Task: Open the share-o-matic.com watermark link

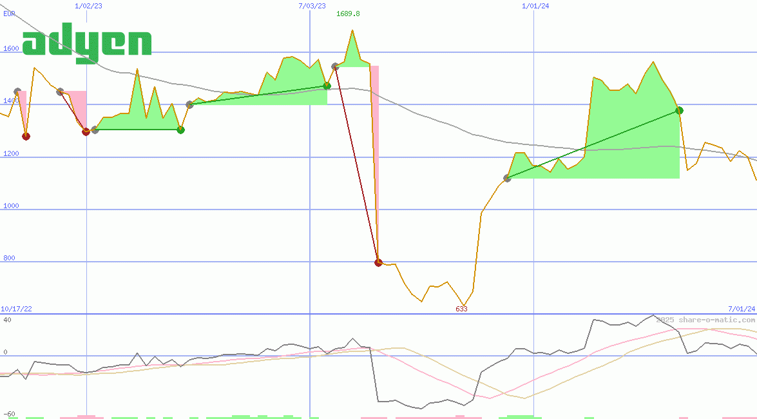Action: click(x=705, y=320)
